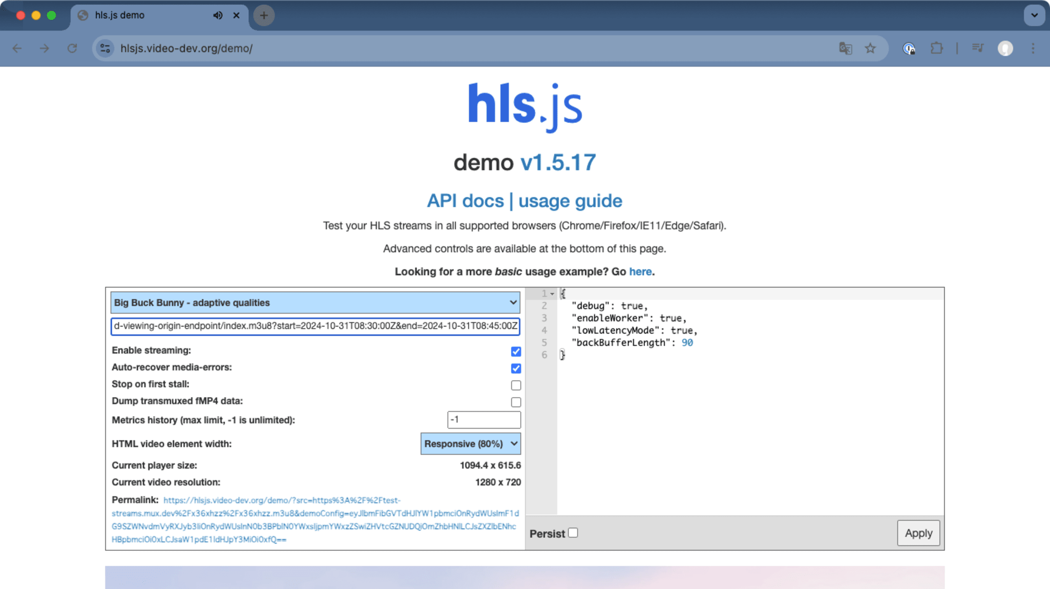Toggle Enable streaming checkbox
1050x589 pixels.
click(x=516, y=351)
